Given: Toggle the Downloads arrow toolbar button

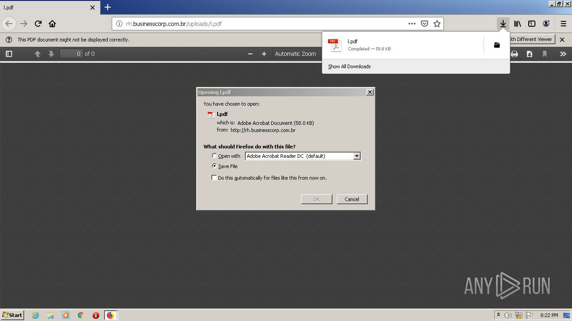Looking at the screenshot, I should (x=503, y=24).
